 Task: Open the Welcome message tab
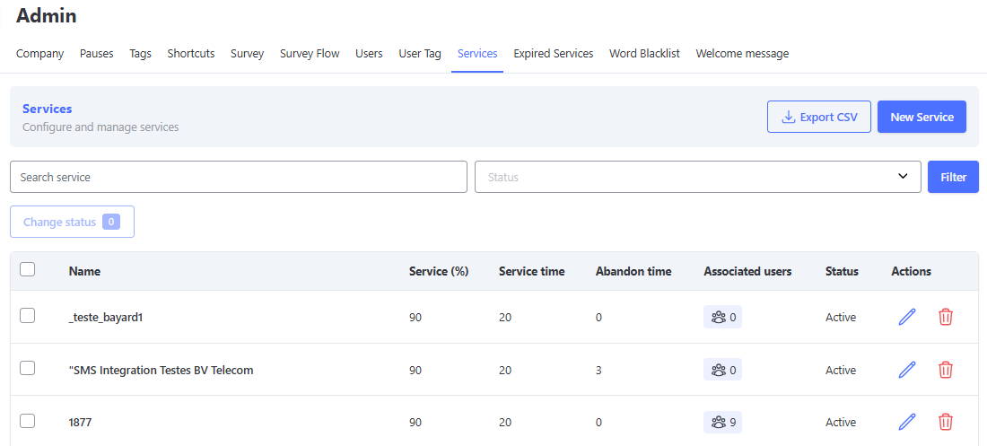[x=742, y=54]
